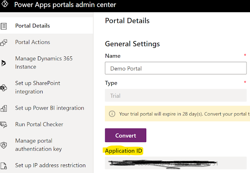Click the Portal Actions icon
This screenshot has height=173, width=250.
4,42
